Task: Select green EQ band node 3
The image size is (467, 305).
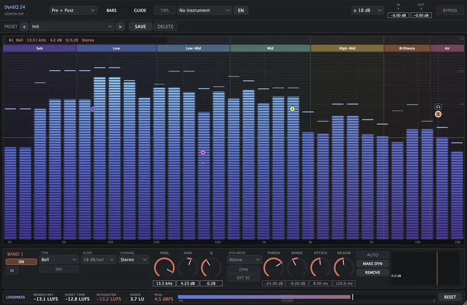Action: tap(292, 109)
